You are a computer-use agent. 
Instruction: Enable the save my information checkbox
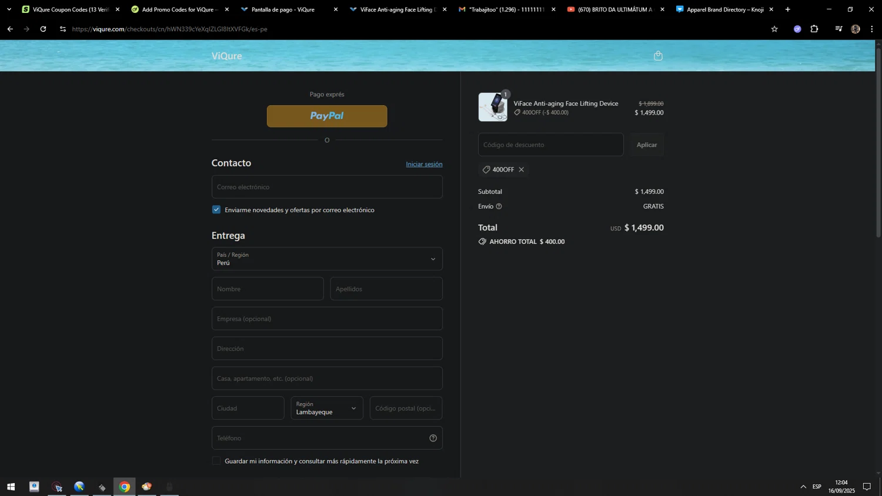click(x=216, y=461)
